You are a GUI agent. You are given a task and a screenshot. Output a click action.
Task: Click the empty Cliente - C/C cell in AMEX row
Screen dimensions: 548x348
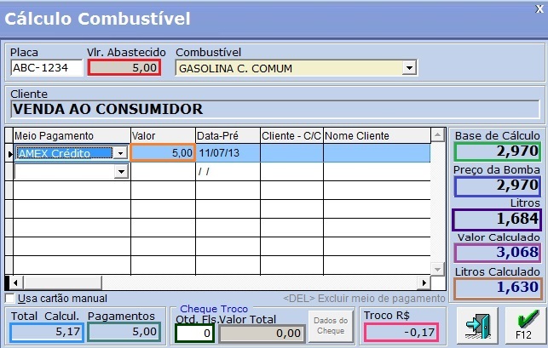click(291, 153)
